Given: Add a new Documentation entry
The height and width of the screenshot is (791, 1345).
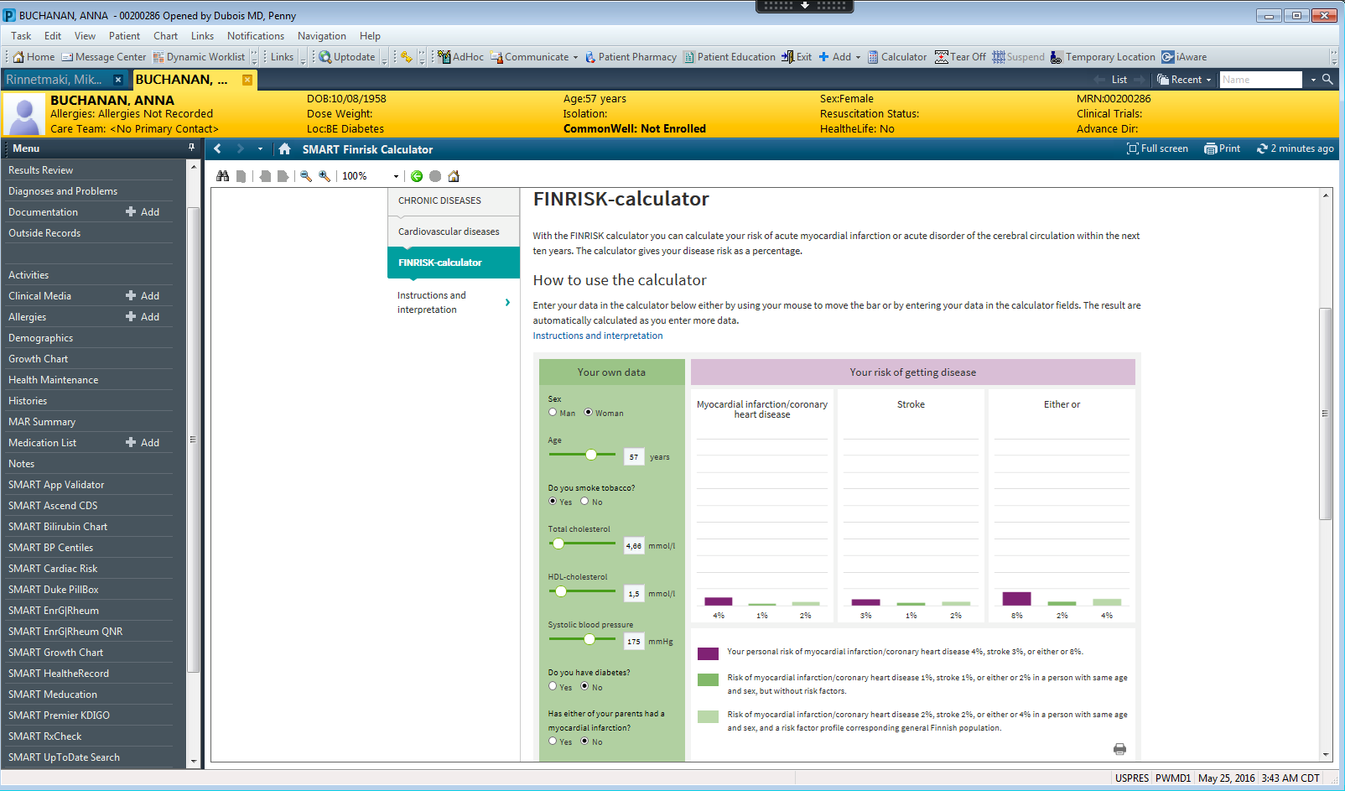Looking at the screenshot, I should (x=143, y=212).
